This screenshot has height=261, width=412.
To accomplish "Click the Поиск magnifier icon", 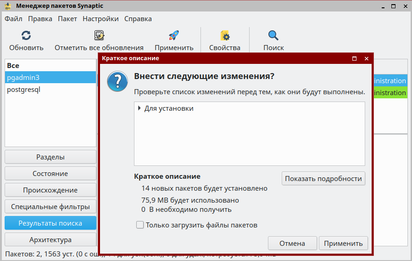I will click(273, 35).
